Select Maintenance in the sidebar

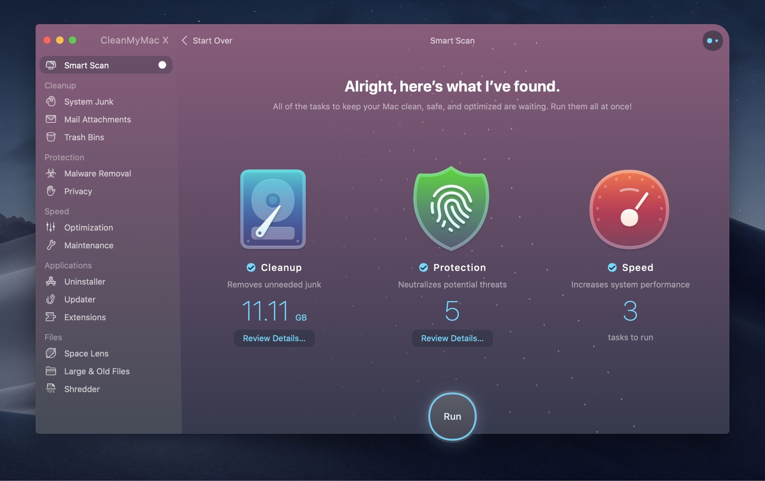click(106, 245)
